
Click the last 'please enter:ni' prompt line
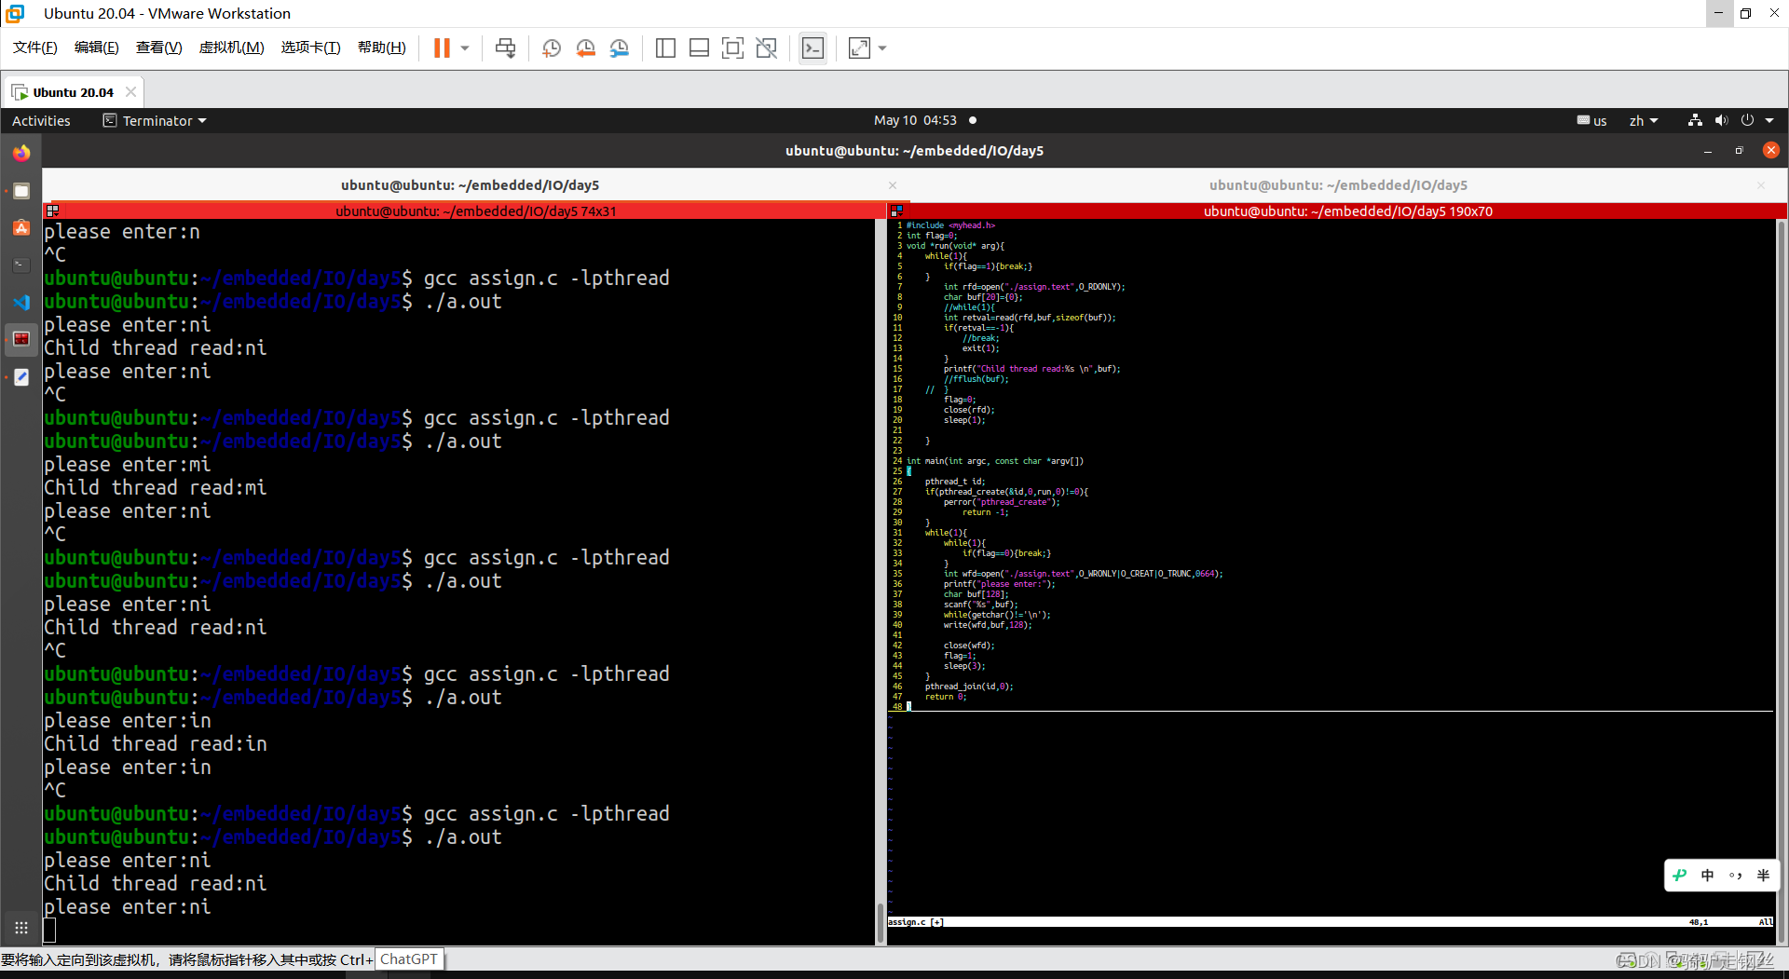[128, 906]
